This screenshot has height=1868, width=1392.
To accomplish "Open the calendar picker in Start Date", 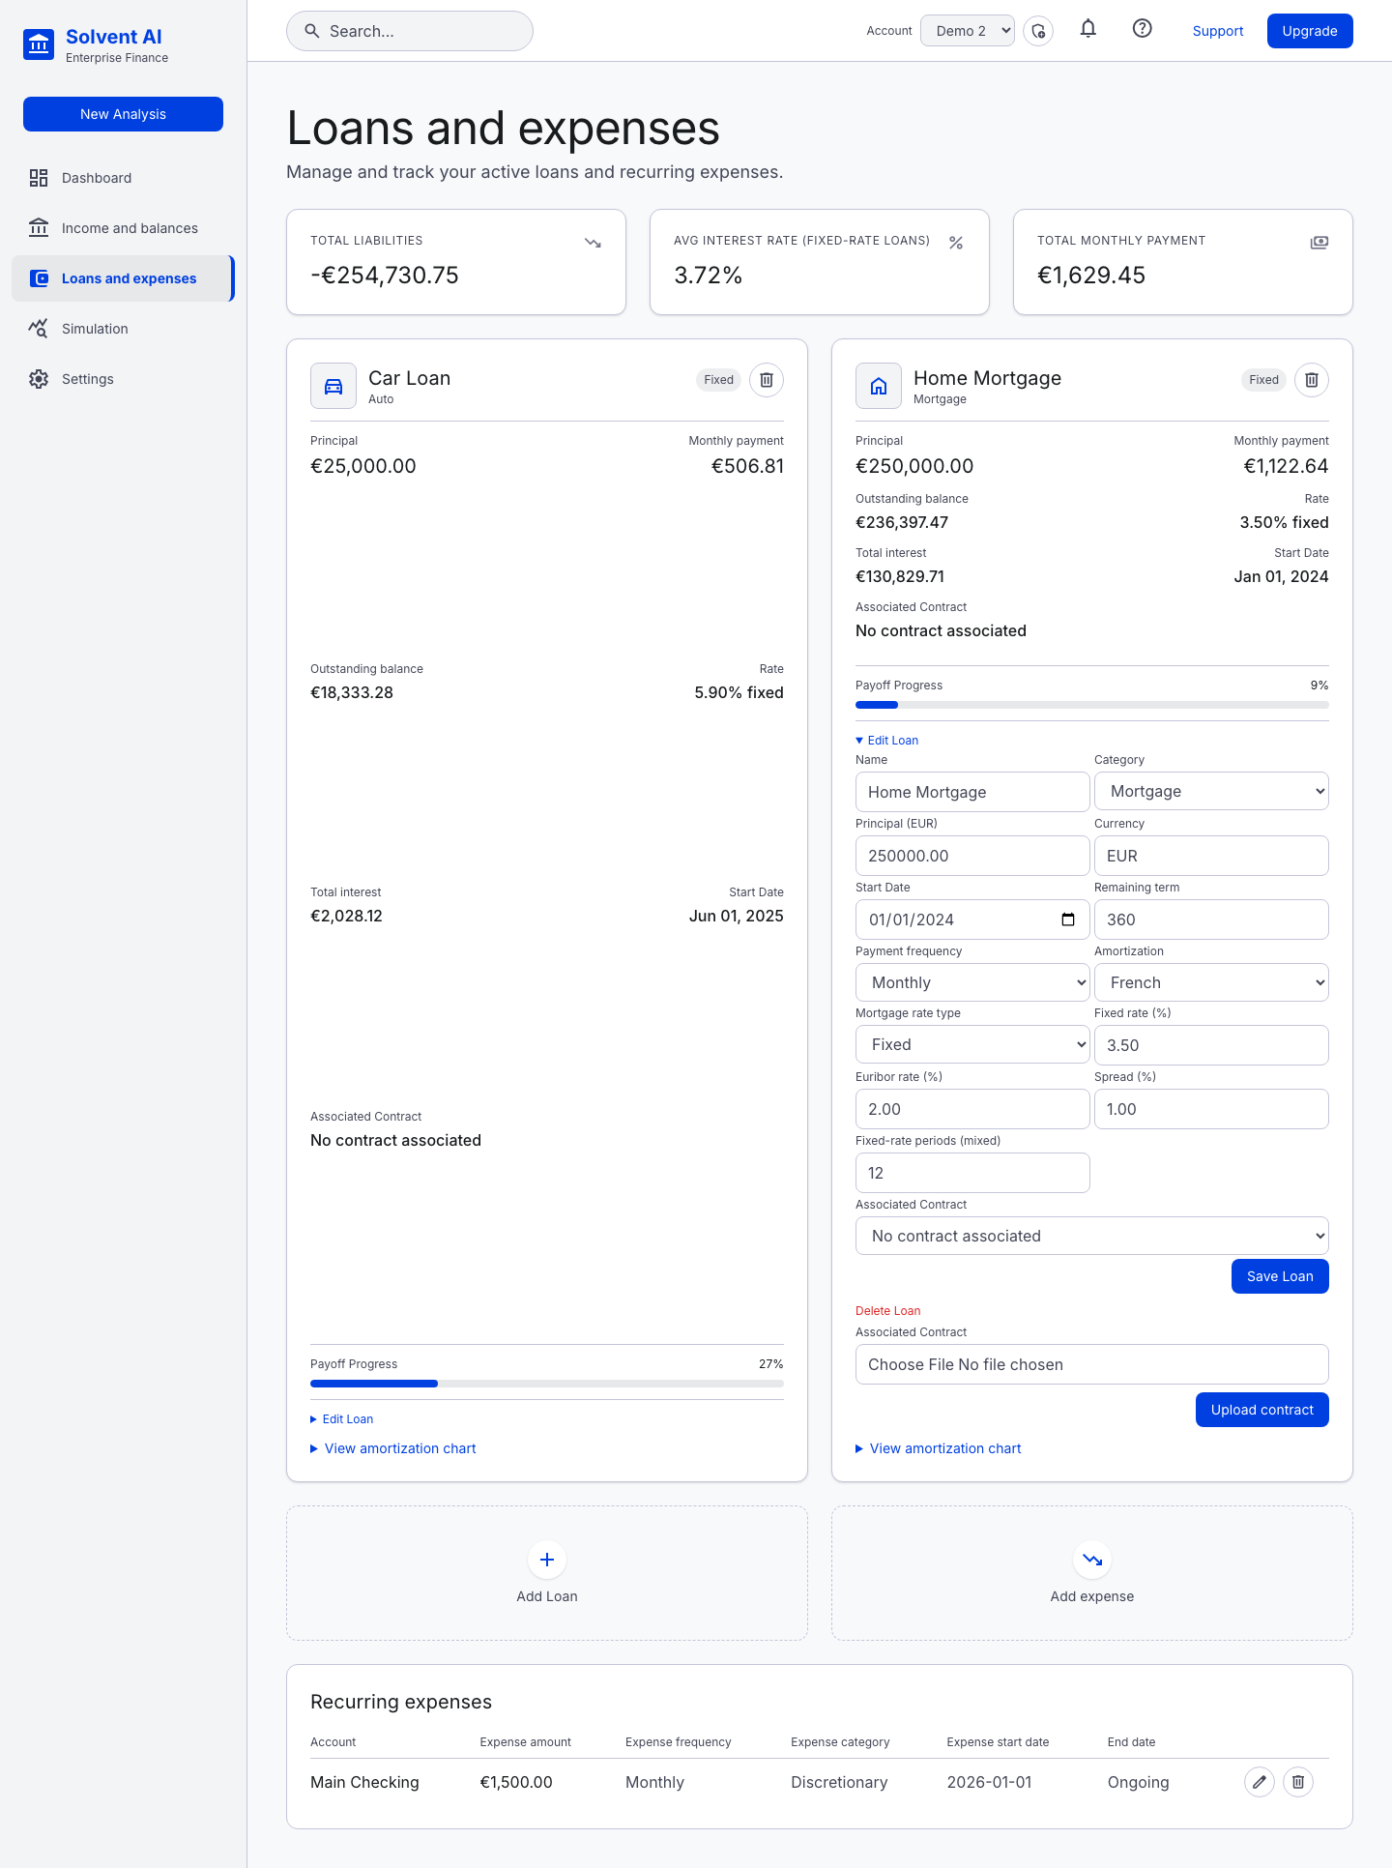I will (x=1068, y=919).
